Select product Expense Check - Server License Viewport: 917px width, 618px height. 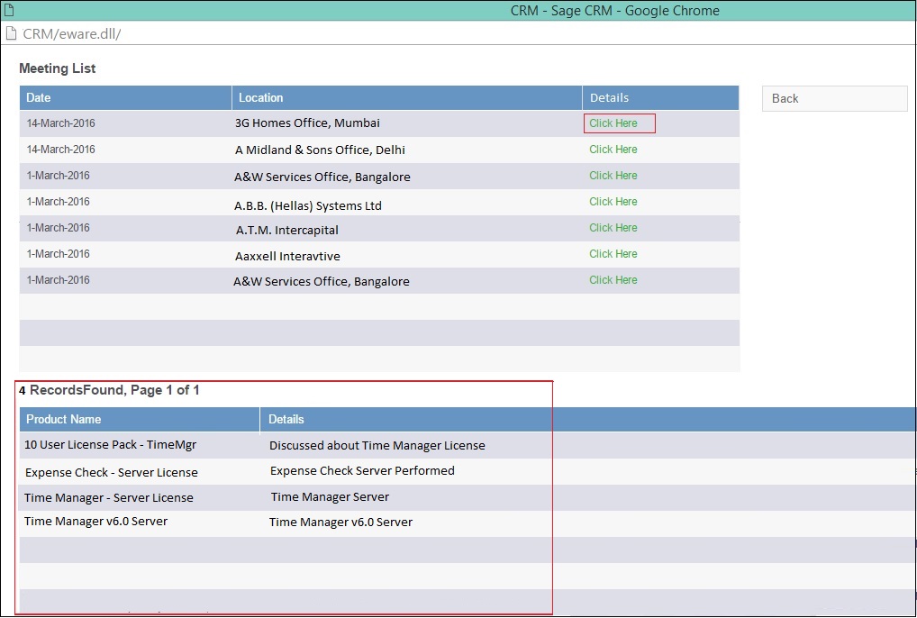tap(112, 472)
